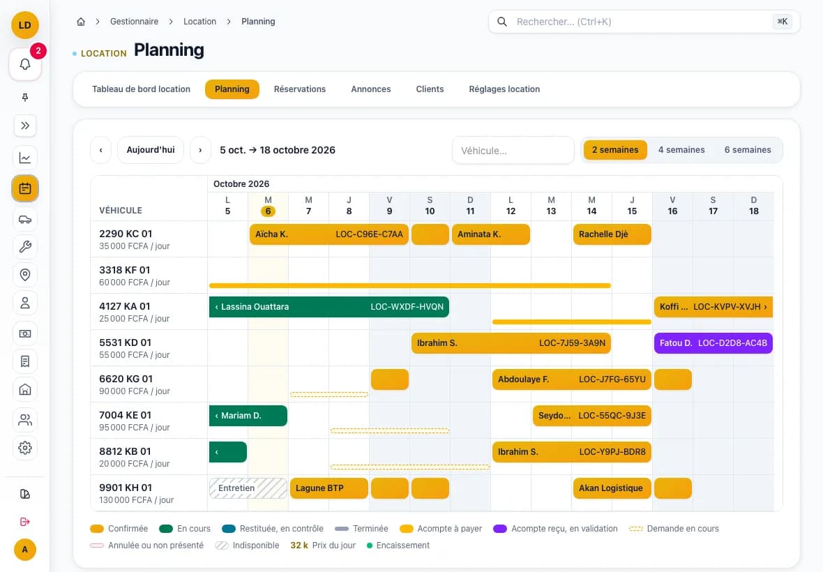This screenshot has width=823, height=572.
Task: Open the settings gear sidebar icon
Action: 24,448
